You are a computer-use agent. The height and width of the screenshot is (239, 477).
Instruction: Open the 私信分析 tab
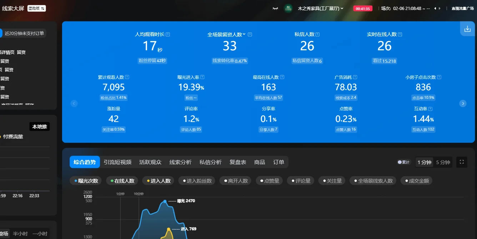click(210, 162)
